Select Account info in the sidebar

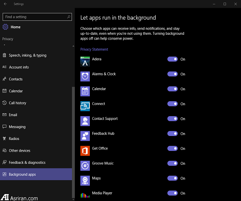click(19, 67)
